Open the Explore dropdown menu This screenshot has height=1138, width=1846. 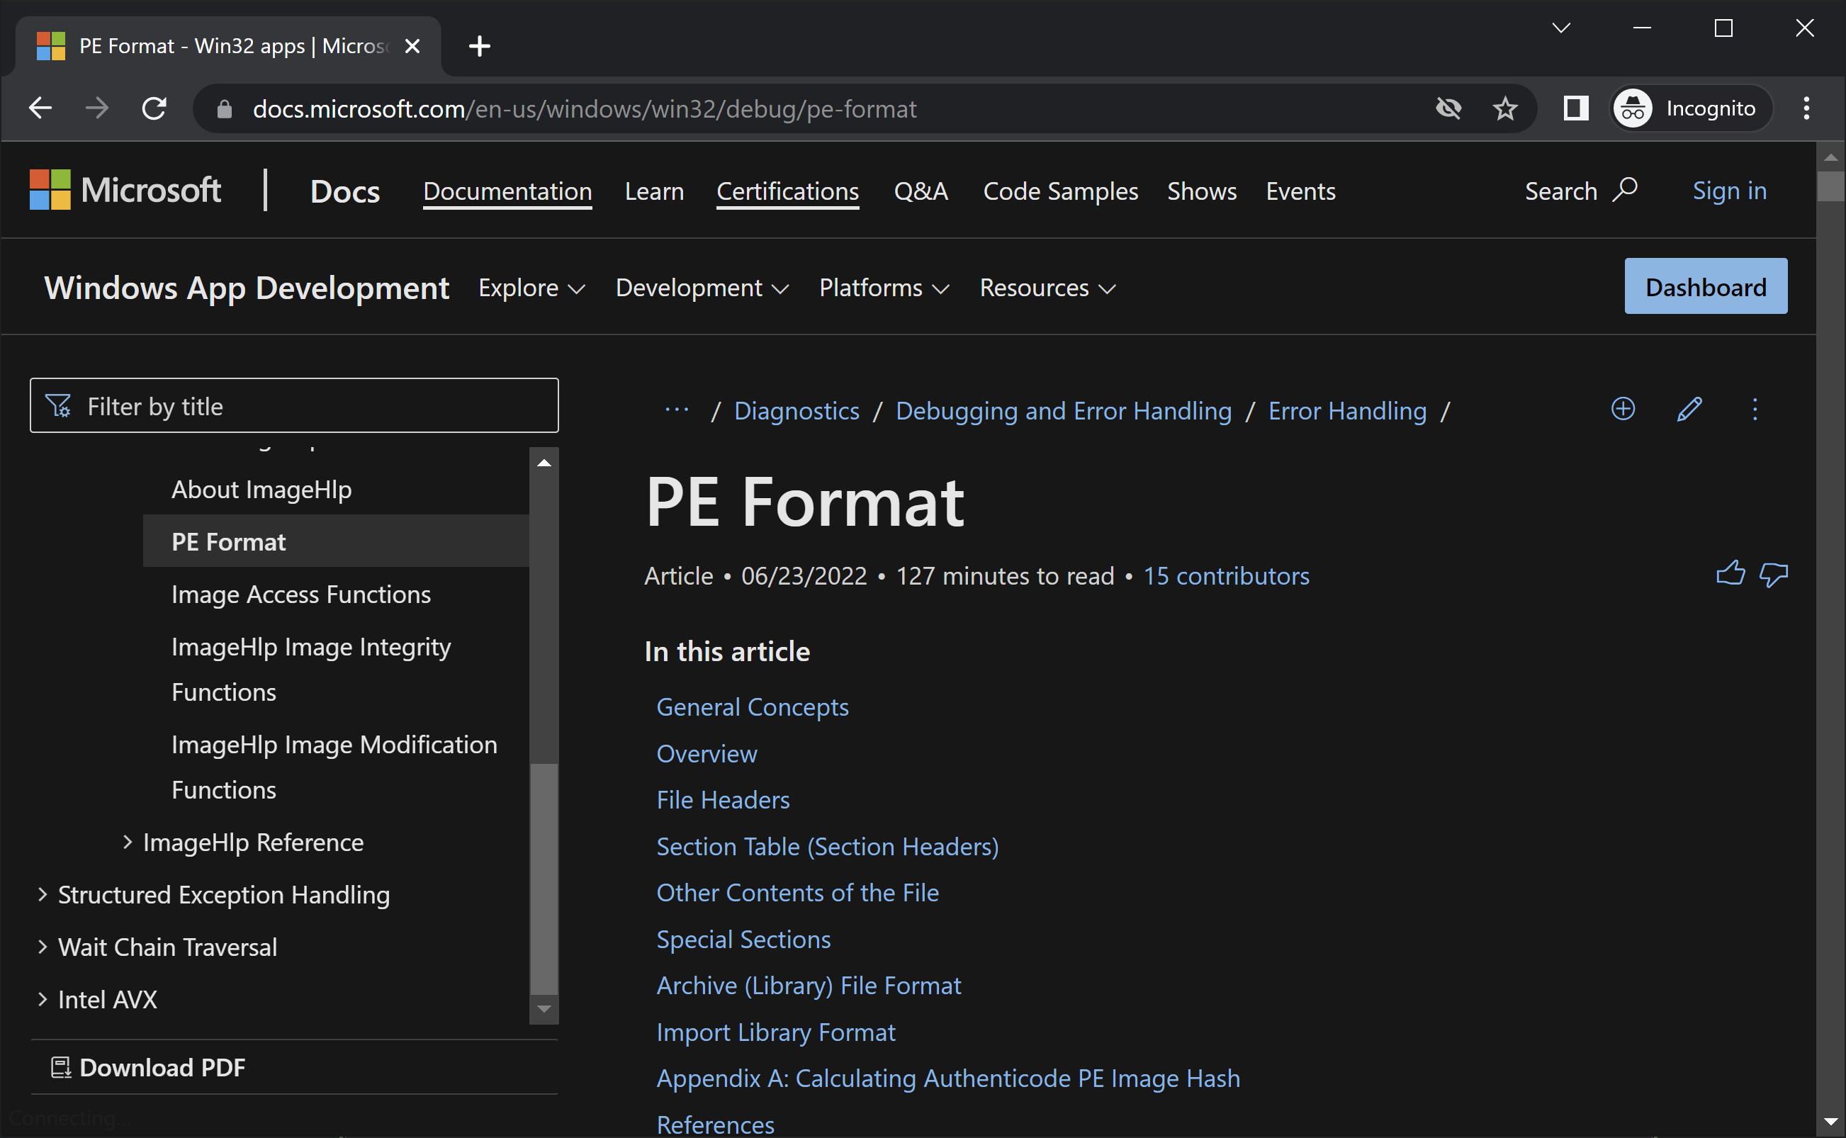(531, 288)
